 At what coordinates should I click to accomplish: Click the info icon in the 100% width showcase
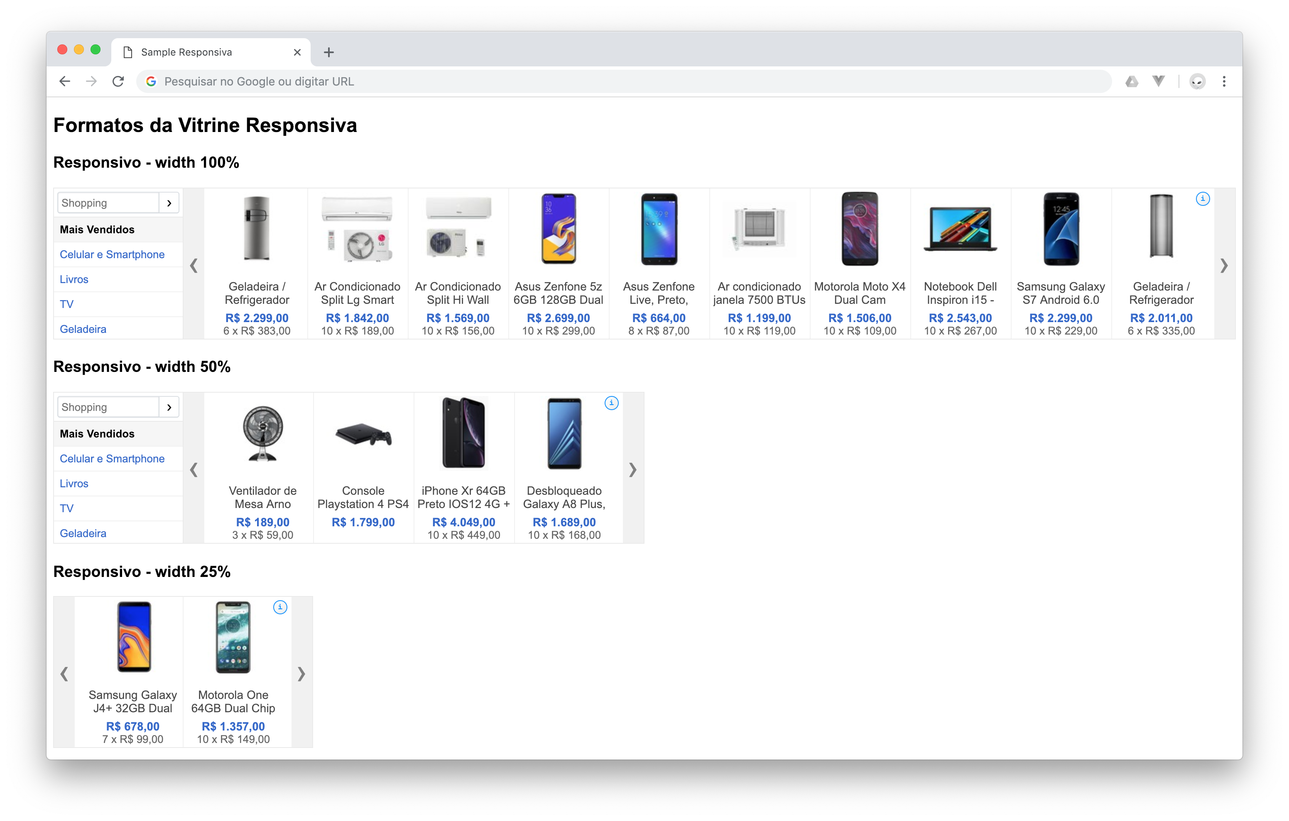[x=1202, y=198]
